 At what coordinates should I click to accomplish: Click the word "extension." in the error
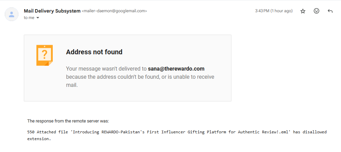(39, 139)
